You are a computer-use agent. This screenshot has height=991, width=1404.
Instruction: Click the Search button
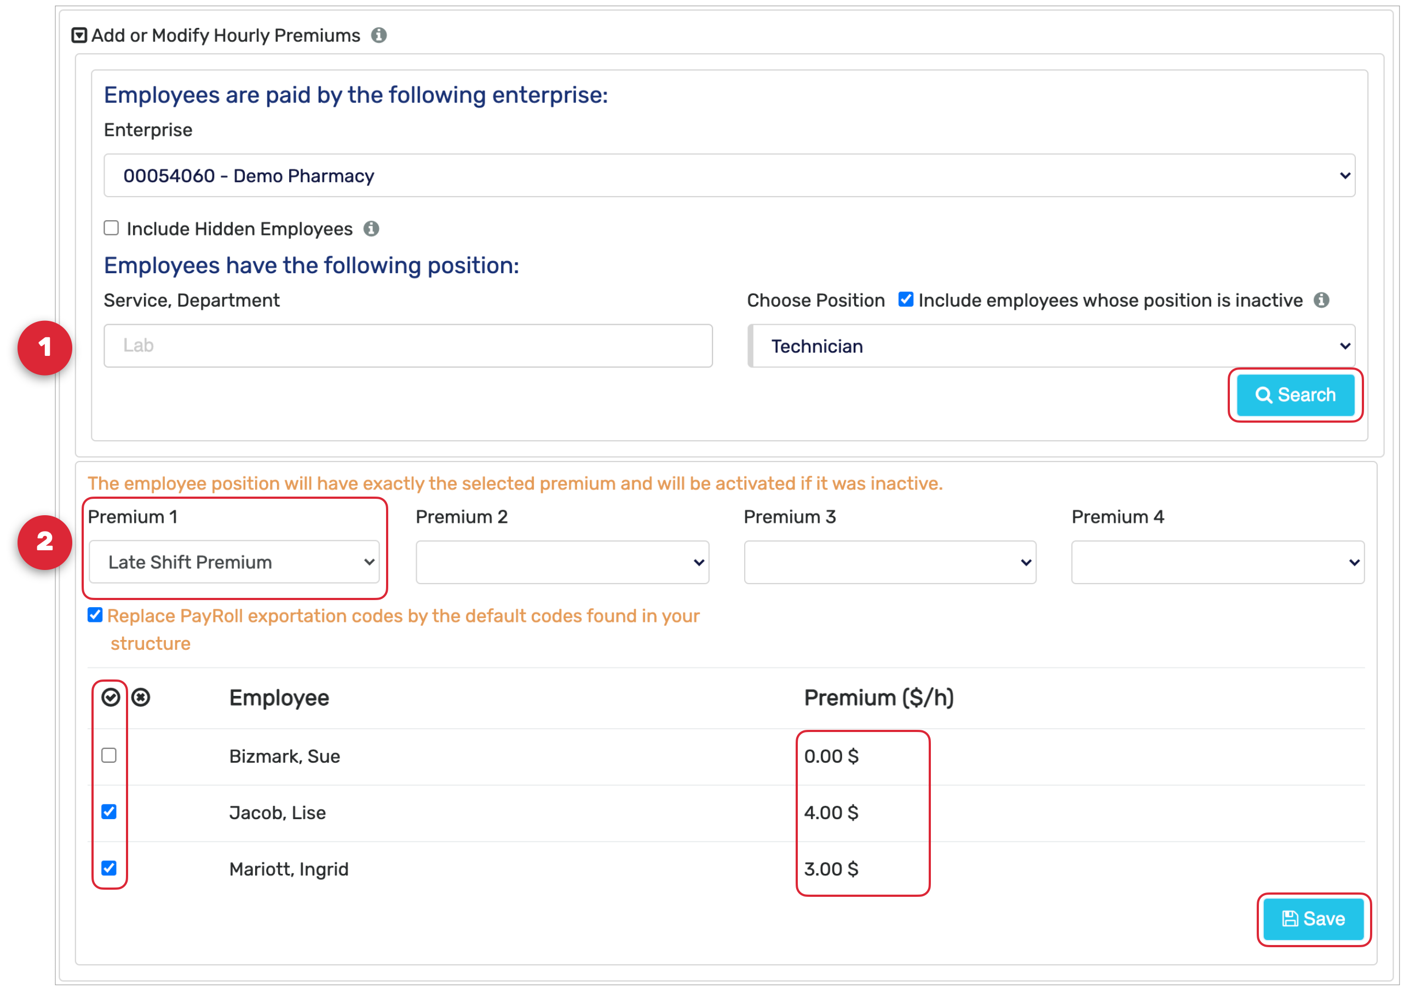(1295, 395)
